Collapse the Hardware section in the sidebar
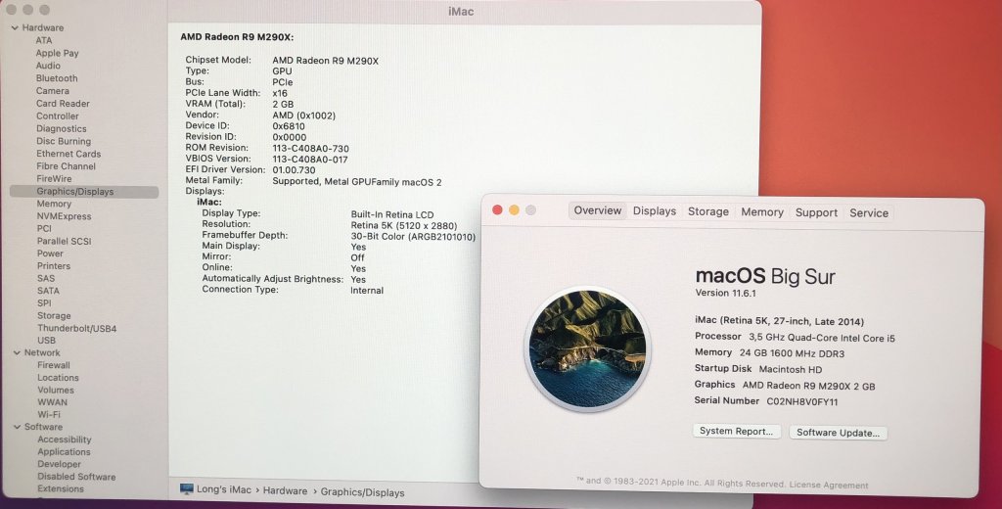Screen dimensions: 1002x509 coord(15,27)
